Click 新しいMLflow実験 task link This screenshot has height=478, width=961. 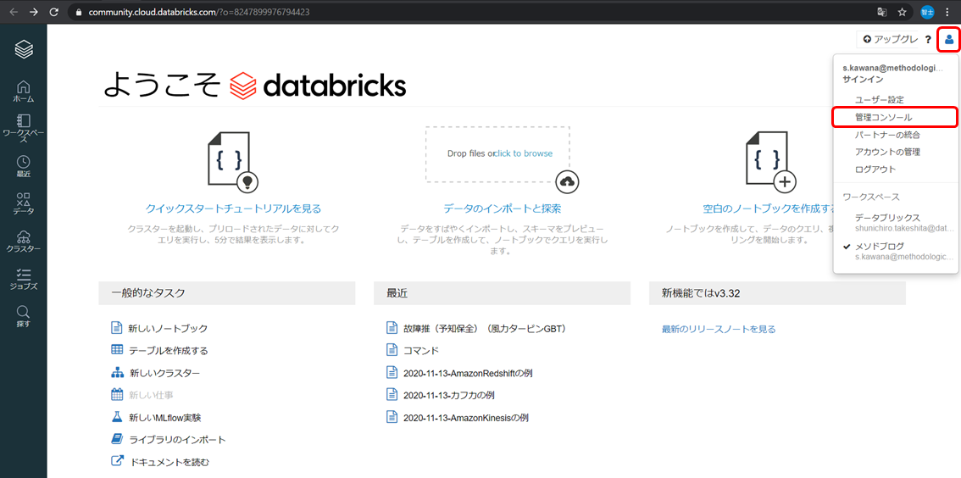(x=165, y=417)
